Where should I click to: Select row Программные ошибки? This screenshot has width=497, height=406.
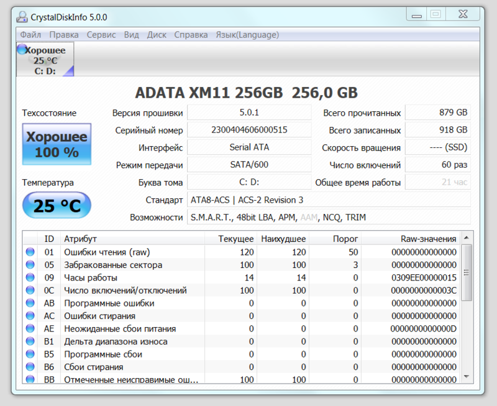[x=242, y=303]
